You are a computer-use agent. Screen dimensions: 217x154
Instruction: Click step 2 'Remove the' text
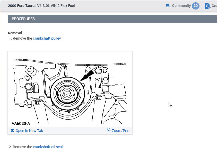[x=22, y=147]
